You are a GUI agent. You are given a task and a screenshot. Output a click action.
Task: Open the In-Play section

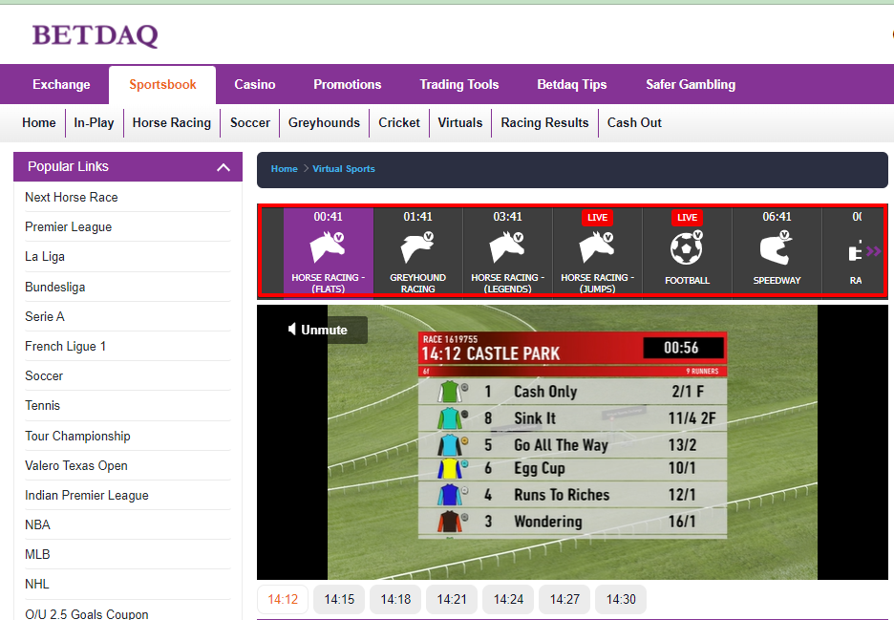[x=94, y=122]
